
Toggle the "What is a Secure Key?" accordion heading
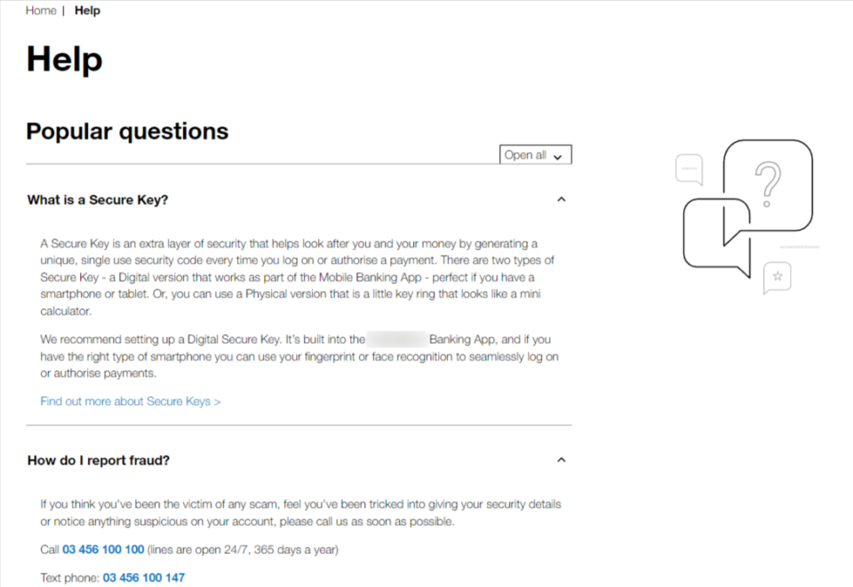(98, 199)
